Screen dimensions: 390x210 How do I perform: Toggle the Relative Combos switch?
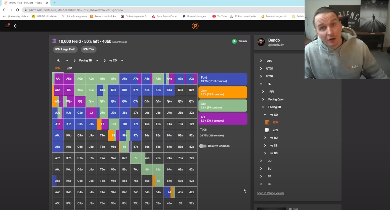pyautogui.click(x=203, y=146)
